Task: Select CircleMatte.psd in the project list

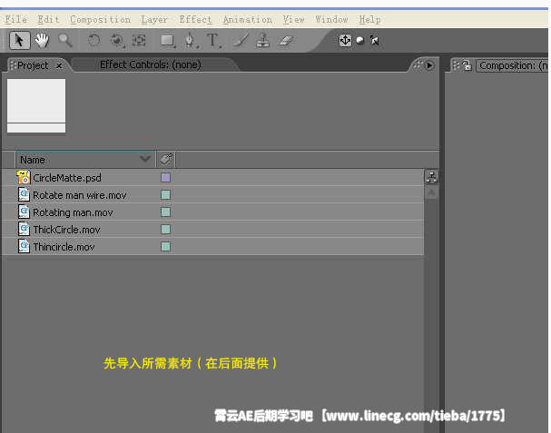Action: (x=213, y=178)
